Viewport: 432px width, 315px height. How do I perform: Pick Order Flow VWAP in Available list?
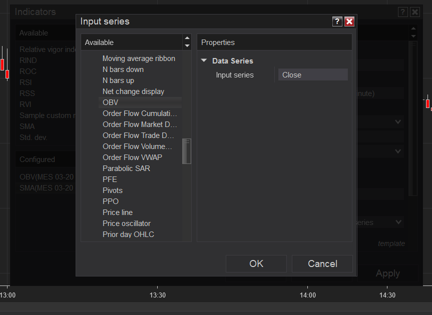(132, 157)
